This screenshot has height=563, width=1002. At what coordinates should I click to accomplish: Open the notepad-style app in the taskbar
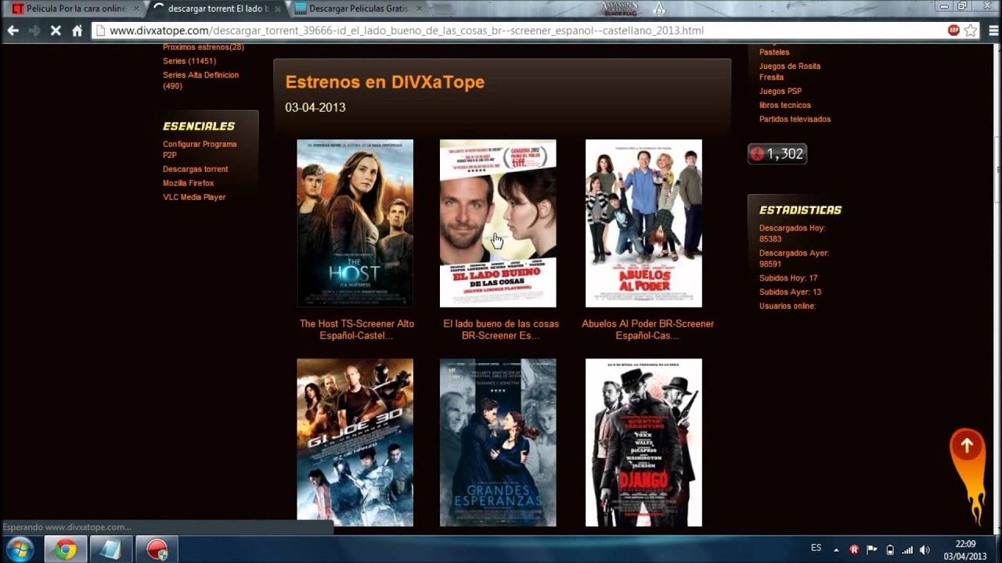pyautogui.click(x=111, y=550)
